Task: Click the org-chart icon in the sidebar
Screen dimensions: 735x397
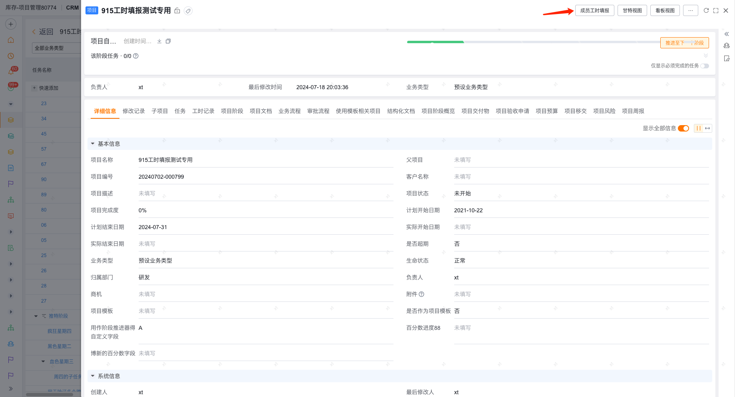Action: [x=10, y=199]
